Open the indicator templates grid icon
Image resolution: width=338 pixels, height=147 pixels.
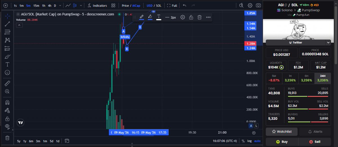point(113,5)
